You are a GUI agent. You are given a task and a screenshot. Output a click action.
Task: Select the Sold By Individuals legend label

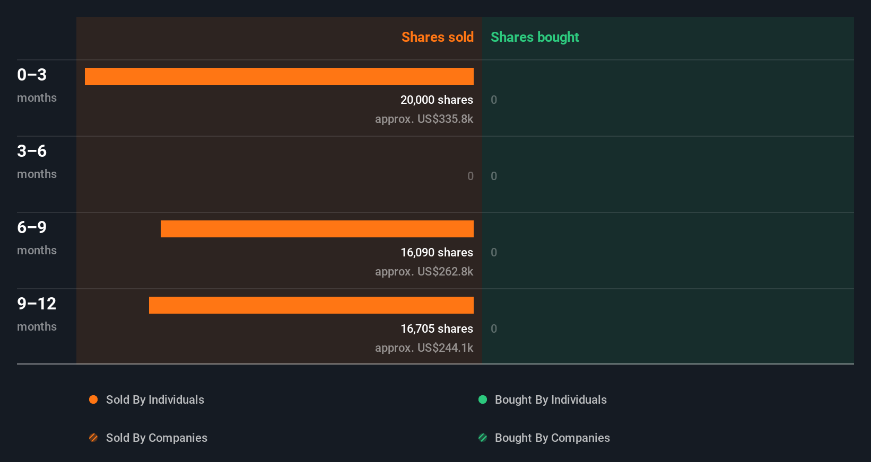155,399
